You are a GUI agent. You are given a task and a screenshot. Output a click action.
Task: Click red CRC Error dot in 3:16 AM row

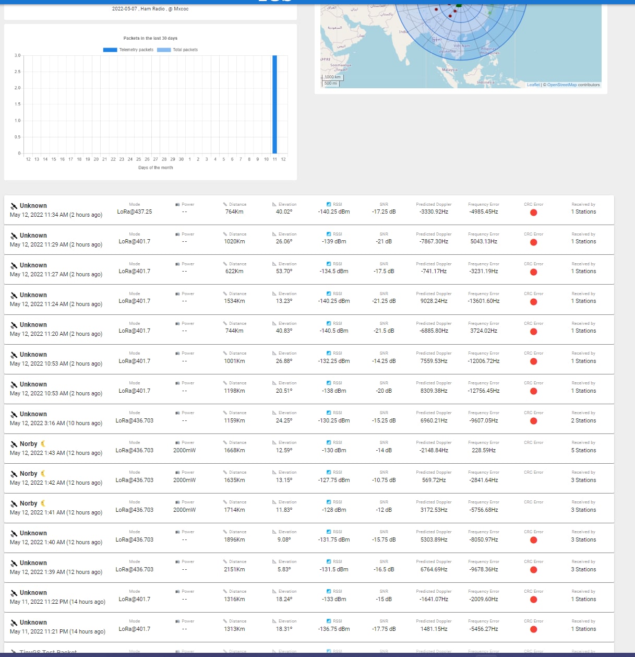(x=533, y=421)
